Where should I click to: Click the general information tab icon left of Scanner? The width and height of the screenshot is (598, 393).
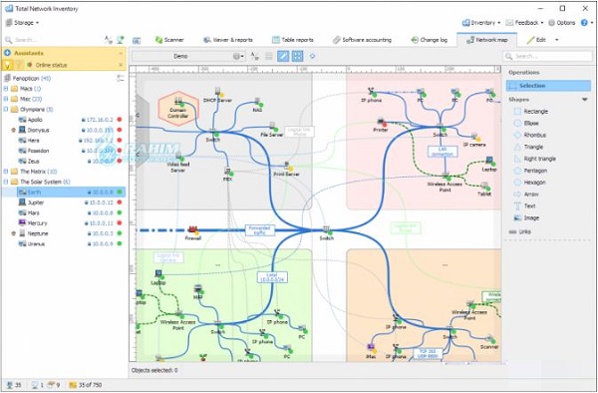[137, 40]
